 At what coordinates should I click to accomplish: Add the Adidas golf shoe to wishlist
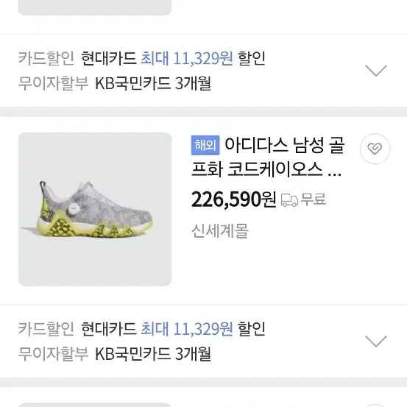tap(375, 149)
